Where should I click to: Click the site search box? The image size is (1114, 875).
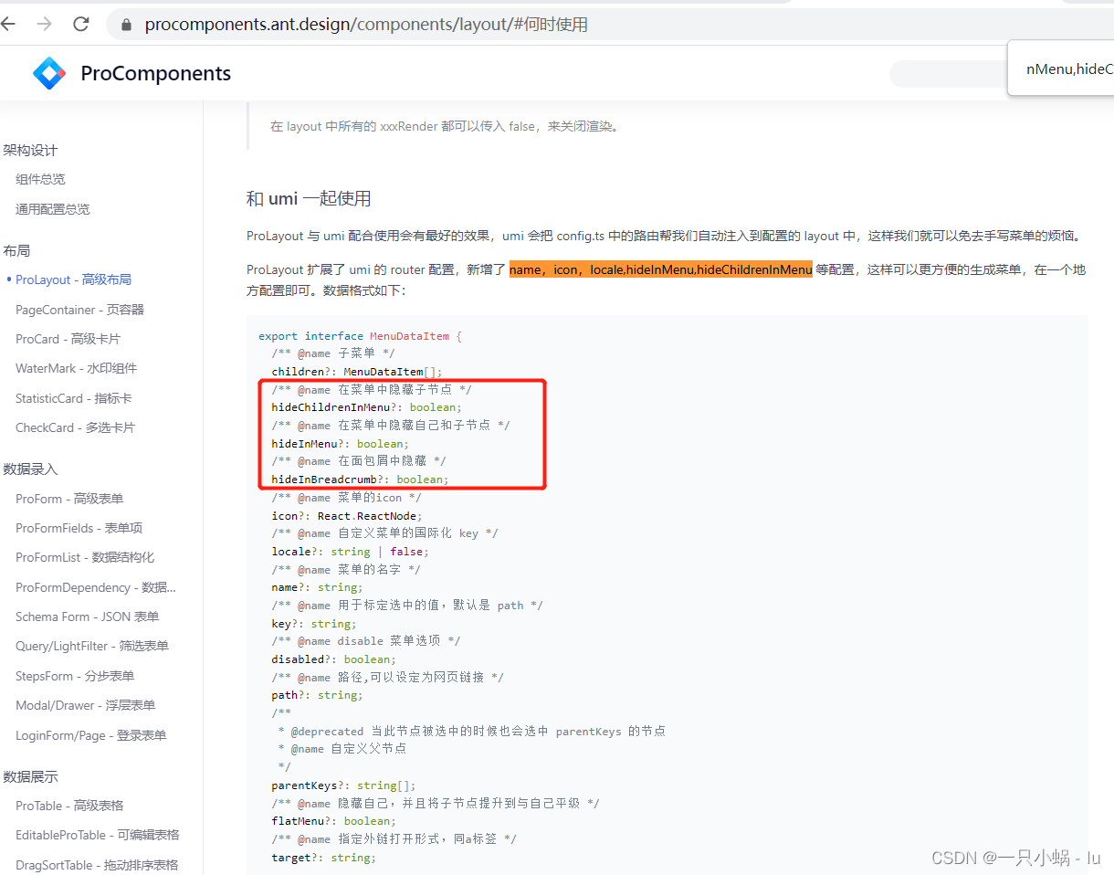[x=948, y=73]
